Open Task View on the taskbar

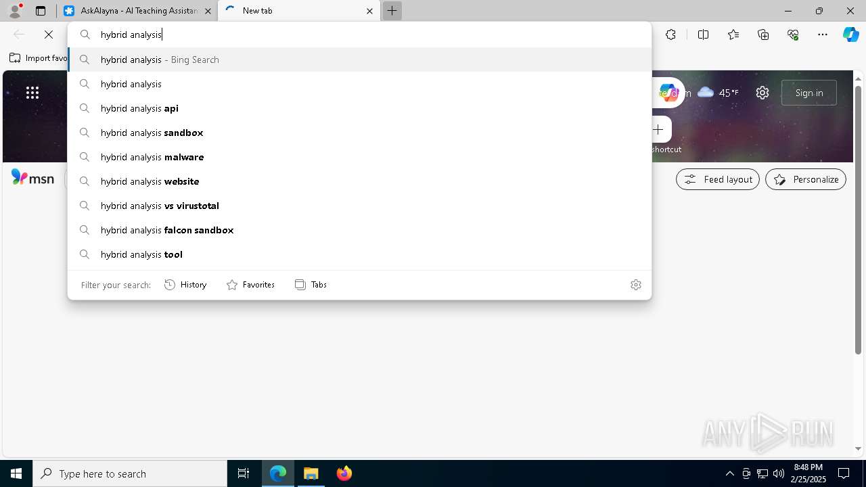244,473
